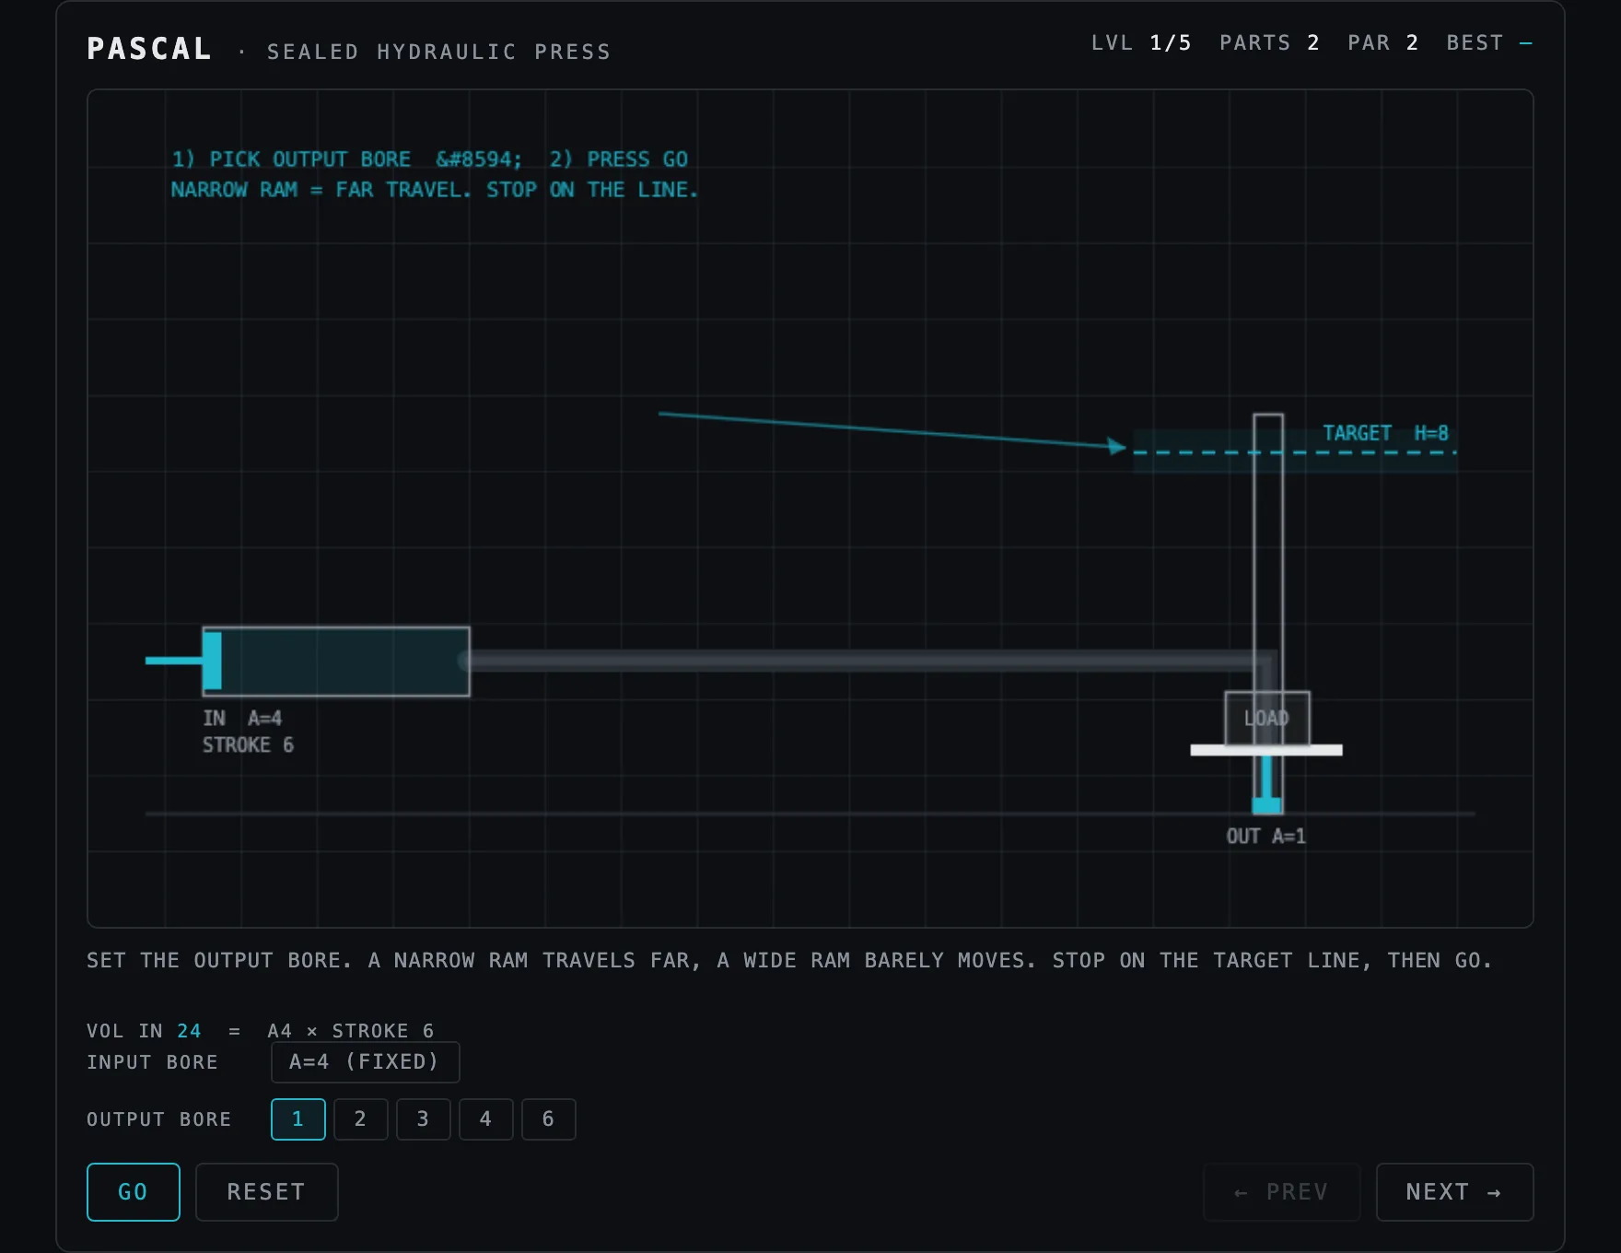Click the LVL 1/5 indicator

1141,42
